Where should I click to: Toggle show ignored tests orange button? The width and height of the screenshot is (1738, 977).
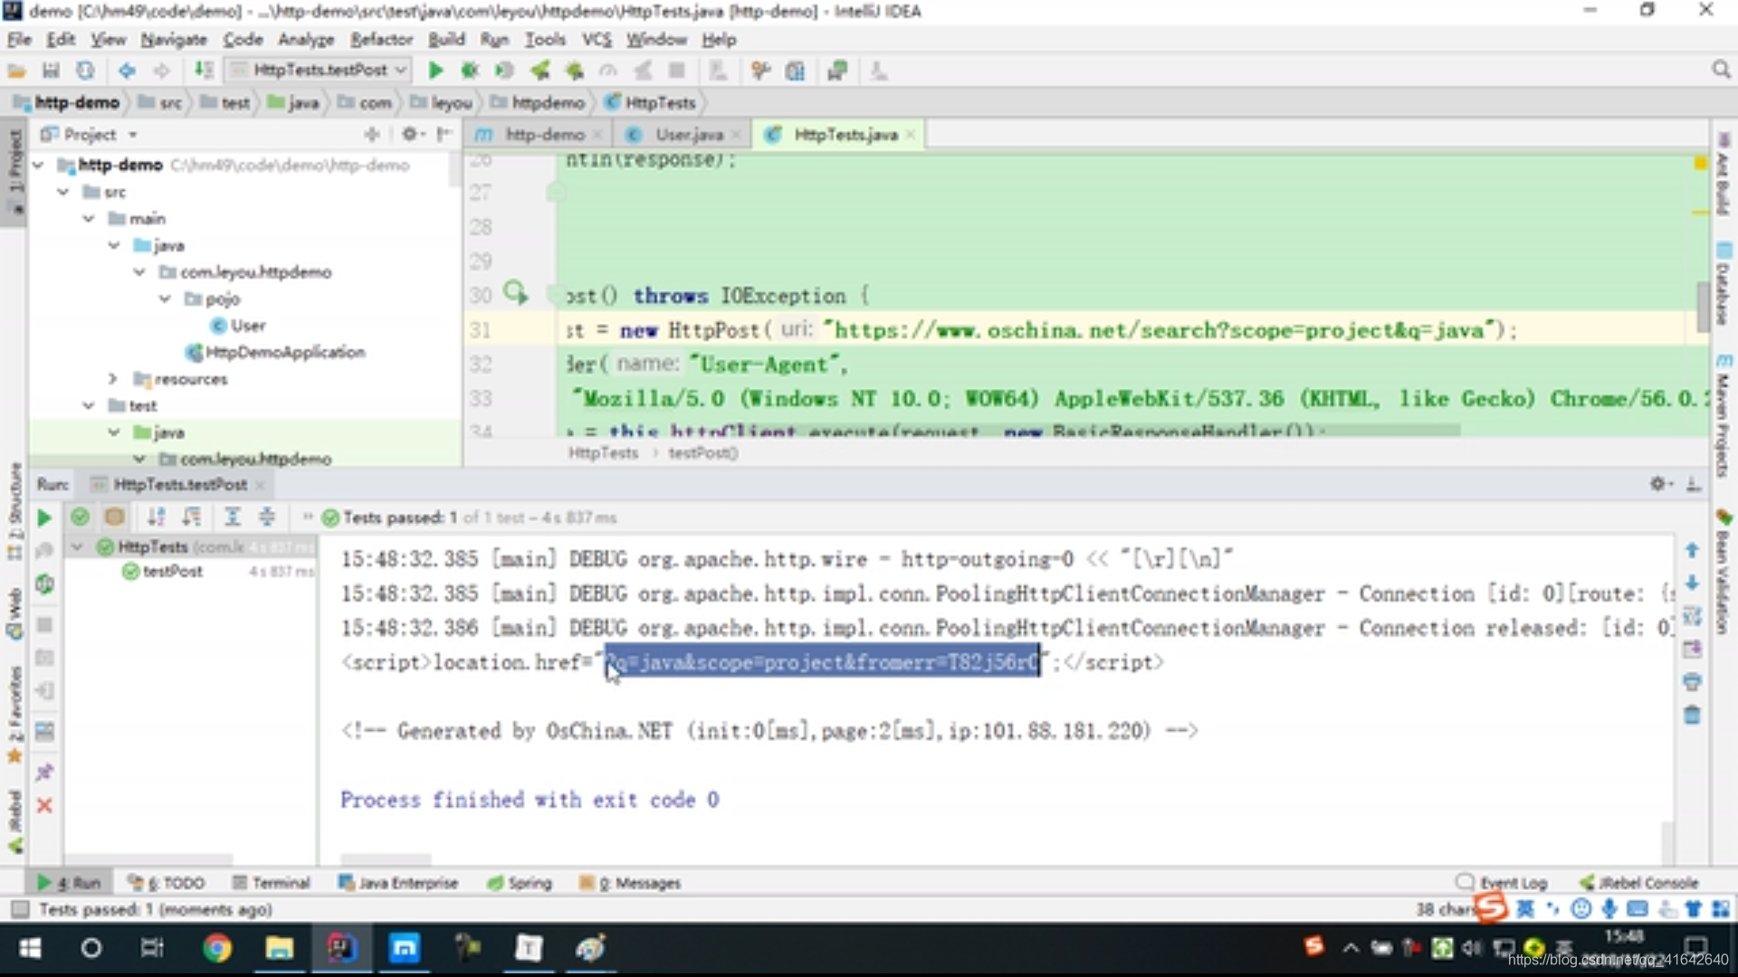(x=114, y=517)
